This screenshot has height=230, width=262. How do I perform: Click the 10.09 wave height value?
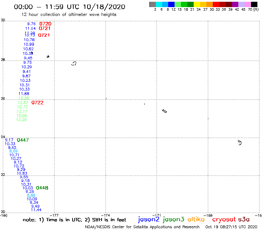coord(32,199)
